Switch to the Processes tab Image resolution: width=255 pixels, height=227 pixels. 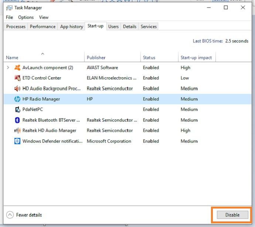coord(16,27)
